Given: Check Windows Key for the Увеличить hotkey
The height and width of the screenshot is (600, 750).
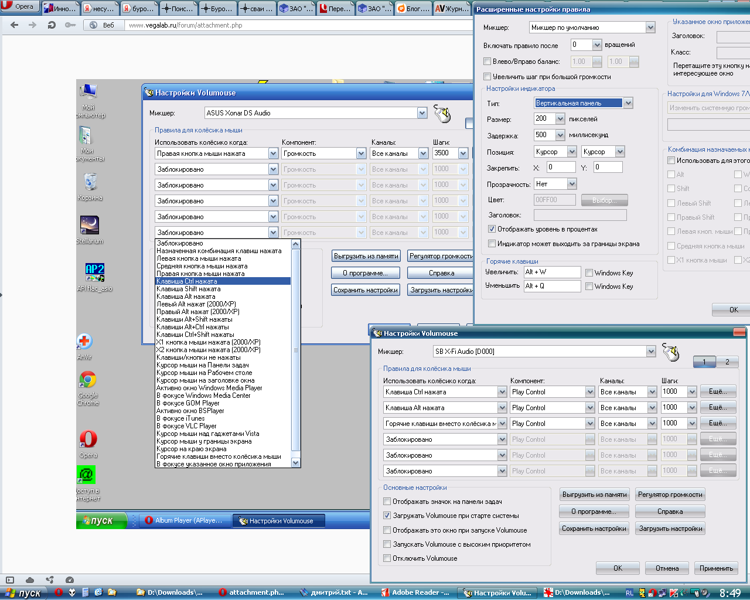Looking at the screenshot, I should tap(589, 272).
